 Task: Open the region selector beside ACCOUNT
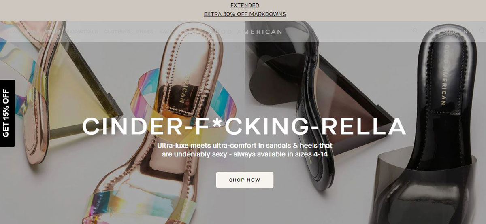point(431,32)
